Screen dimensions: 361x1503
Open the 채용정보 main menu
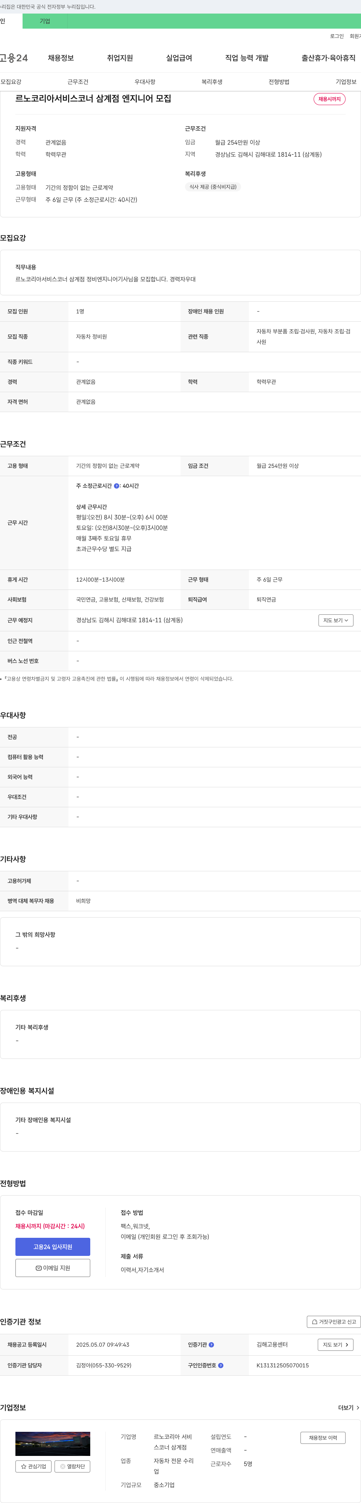click(x=61, y=58)
